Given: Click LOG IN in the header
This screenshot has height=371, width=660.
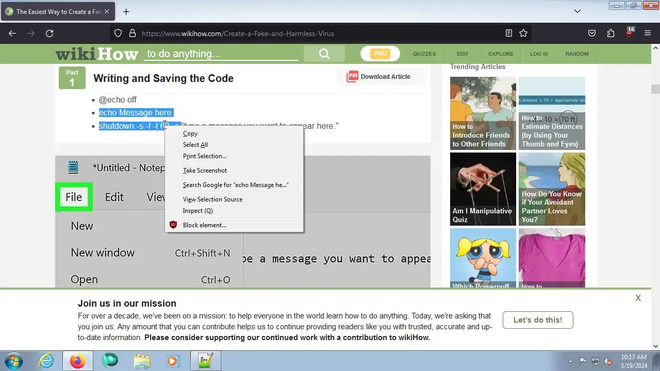Looking at the screenshot, I should click(539, 54).
